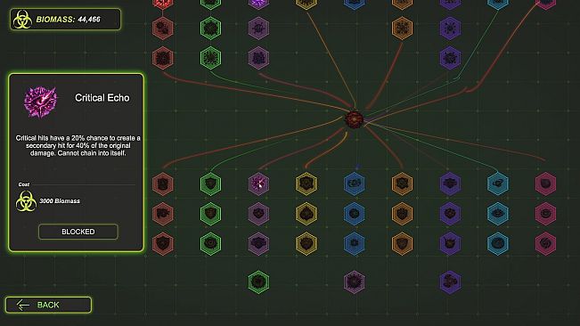Click the Critical Echo description paragraph
The width and height of the screenshot is (580, 326).
pyautogui.click(x=78, y=145)
